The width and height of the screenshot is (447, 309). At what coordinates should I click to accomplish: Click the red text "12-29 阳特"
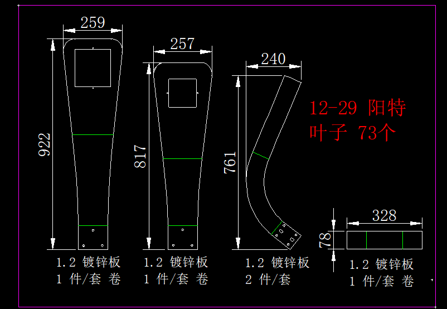click(357, 108)
